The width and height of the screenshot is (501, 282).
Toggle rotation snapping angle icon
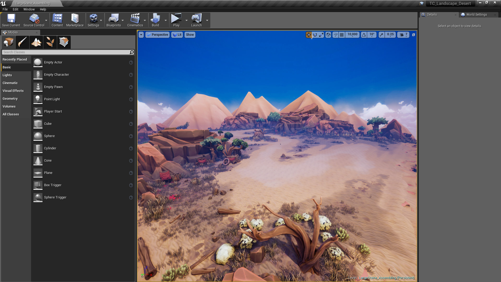click(x=364, y=35)
